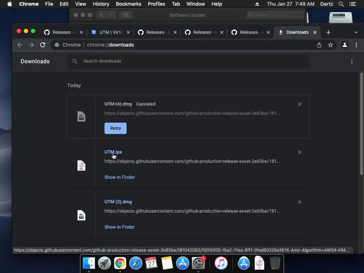Screen dimensions: 364x273
Task: Click the canceled UTM (4).dmg source URL
Action: click(192, 113)
